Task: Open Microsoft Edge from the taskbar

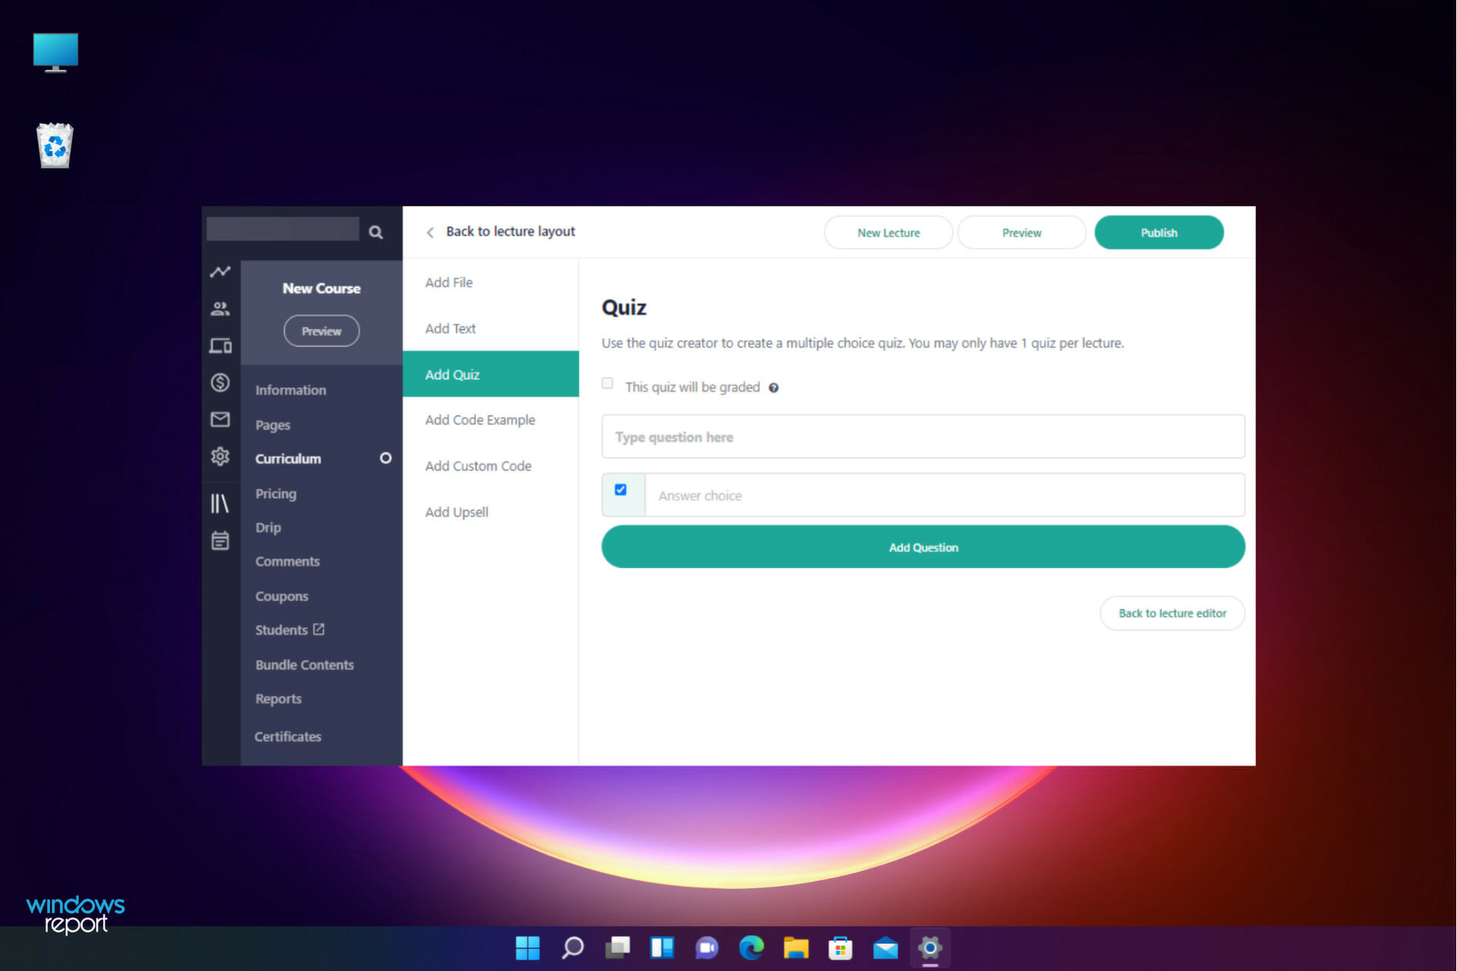Action: pyautogui.click(x=751, y=947)
